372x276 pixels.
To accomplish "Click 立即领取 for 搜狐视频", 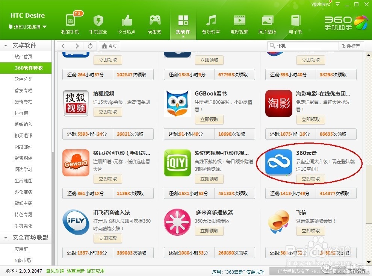I will [x=108, y=112].
